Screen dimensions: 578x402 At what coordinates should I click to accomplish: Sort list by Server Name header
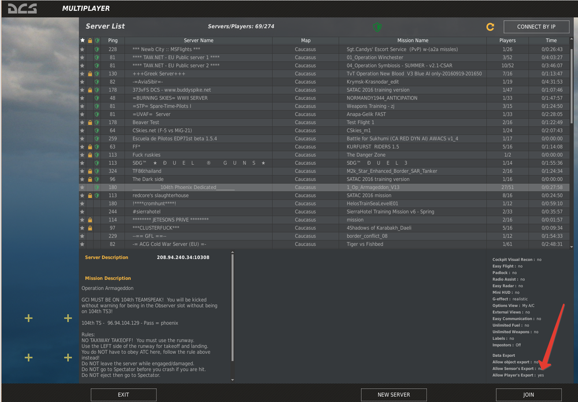pyautogui.click(x=198, y=40)
